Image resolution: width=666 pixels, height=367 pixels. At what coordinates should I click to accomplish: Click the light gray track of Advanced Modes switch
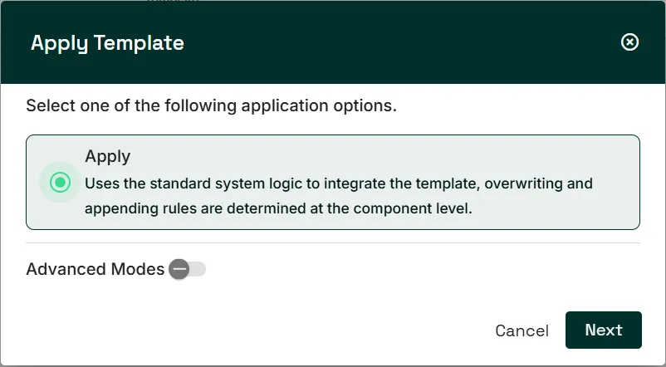pos(198,269)
